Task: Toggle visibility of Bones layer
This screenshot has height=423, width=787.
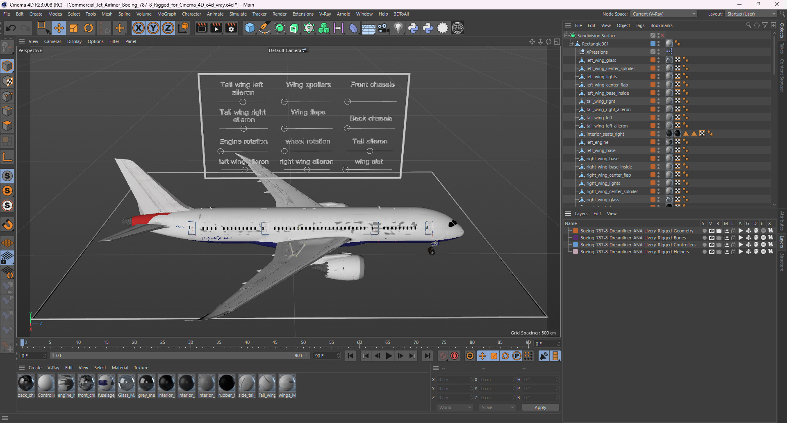Action: click(712, 238)
